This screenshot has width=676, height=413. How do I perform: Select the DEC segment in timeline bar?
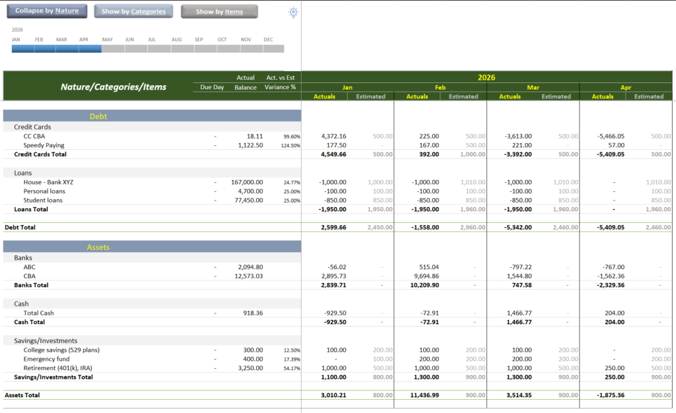[x=273, y=49]
